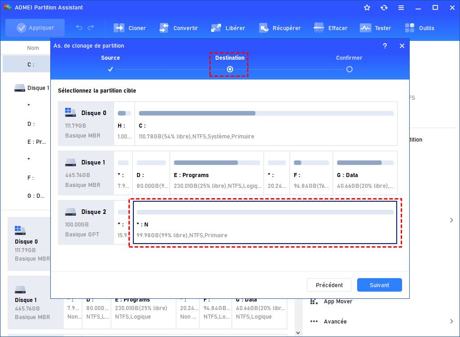Image resolution: width=460 pixels, height=337 pixels.
Task: Click E : Programs block in bottom disk map
Action: click(x=143, y=313)
